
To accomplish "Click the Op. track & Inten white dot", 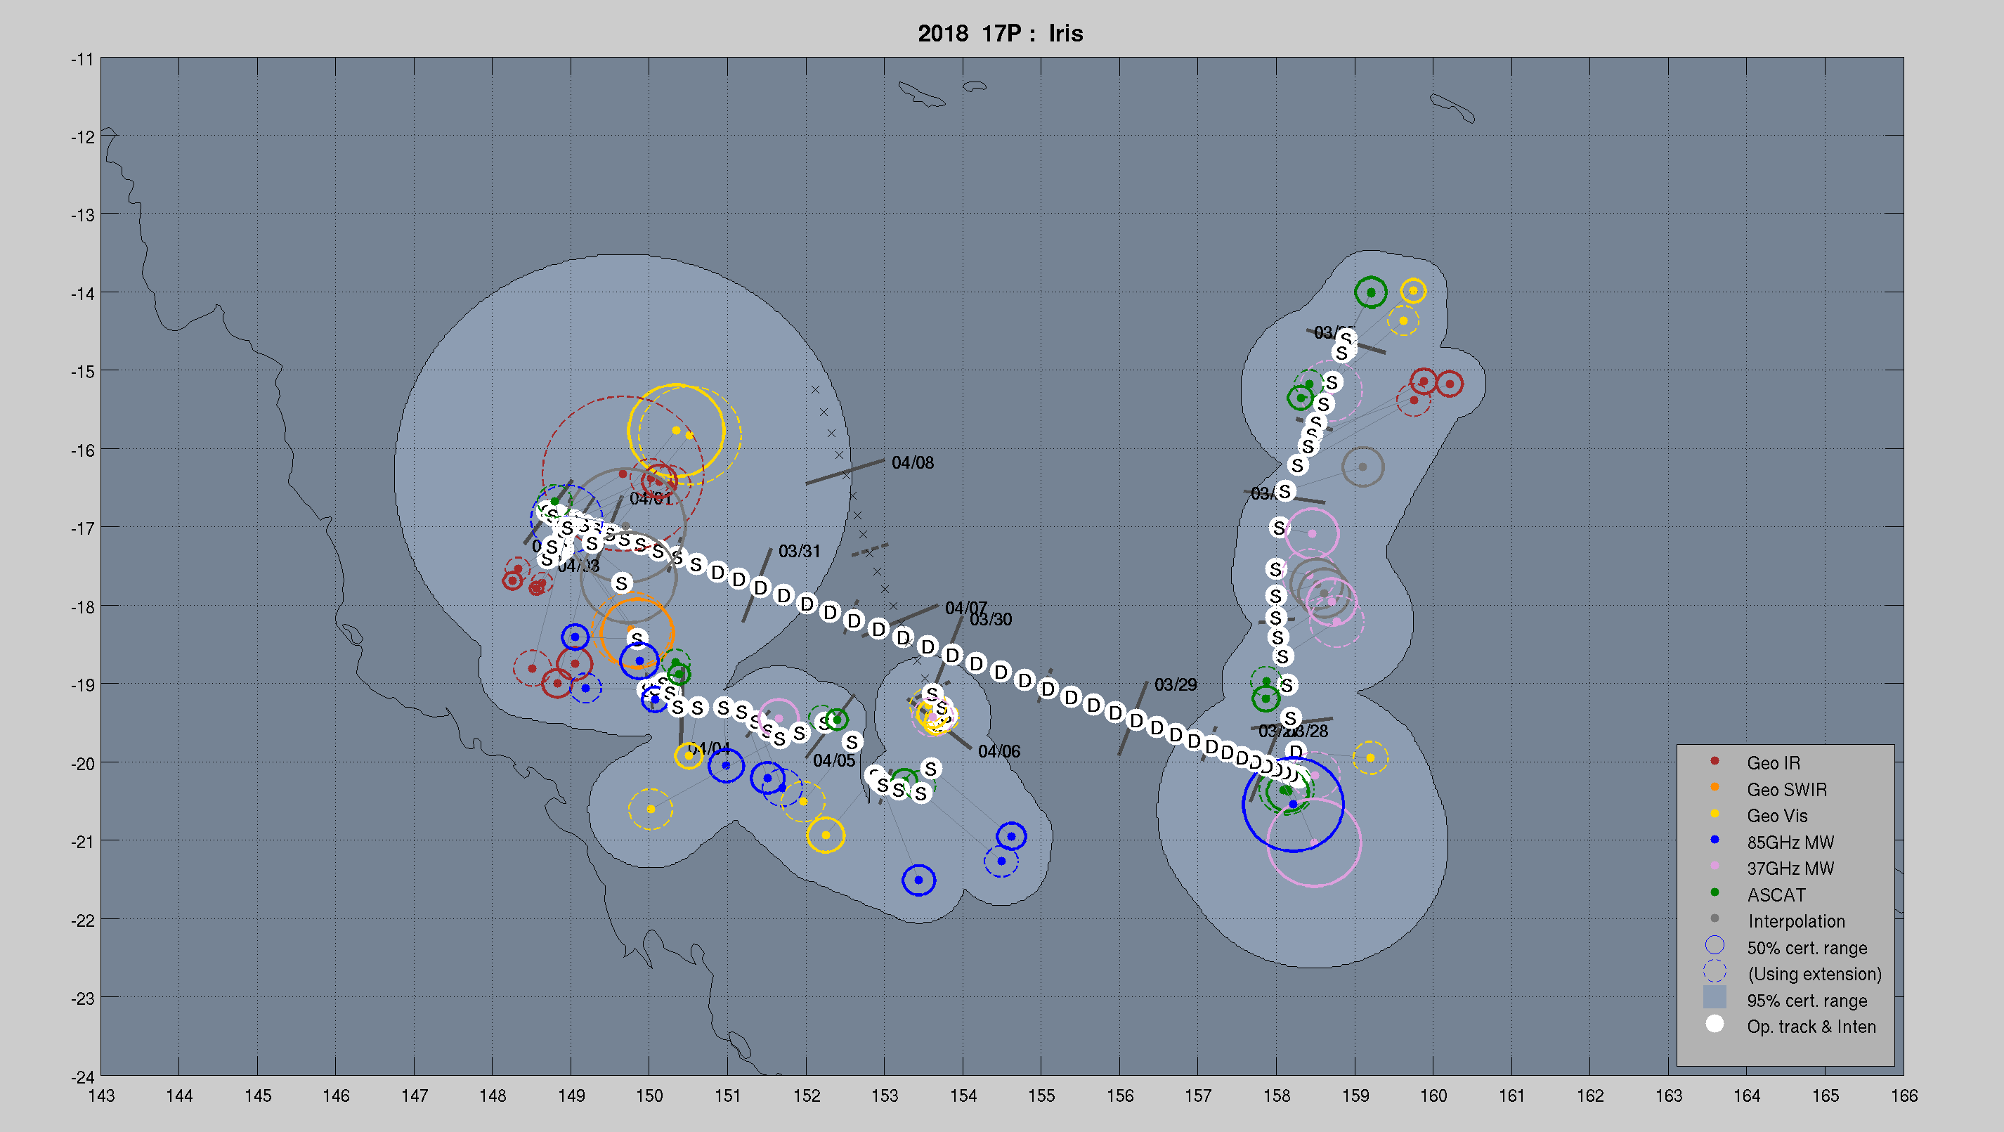I will [x=1715, y=1024].
